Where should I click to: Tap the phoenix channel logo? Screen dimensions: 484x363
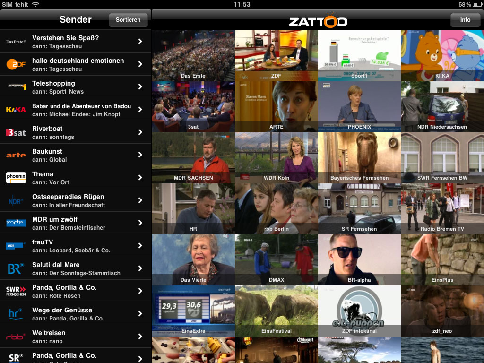16,178
